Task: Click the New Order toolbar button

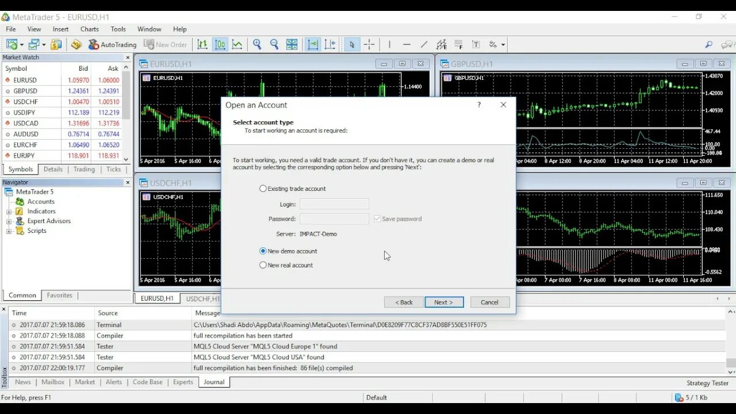Action: pyautogui.click(x=166, y=44)
